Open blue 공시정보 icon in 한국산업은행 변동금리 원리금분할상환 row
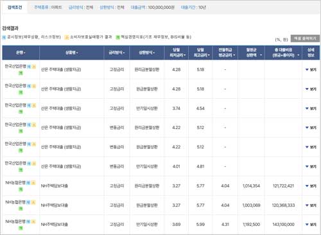Image resolution: width=321 pixels, height=235 pixels. coord(29,125)
